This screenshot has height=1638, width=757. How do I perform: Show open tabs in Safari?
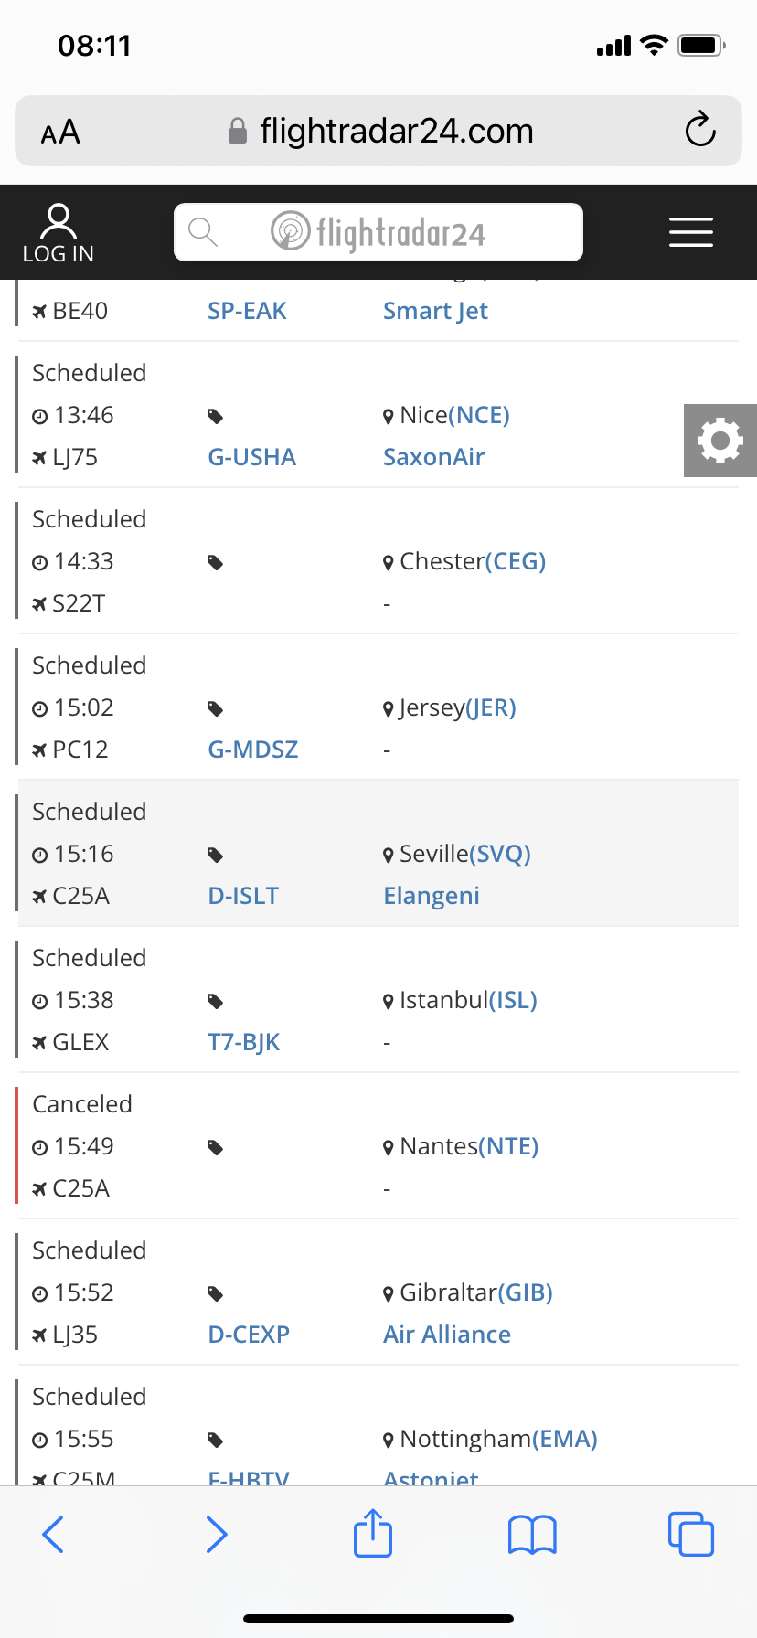(x=690, y=1534)
